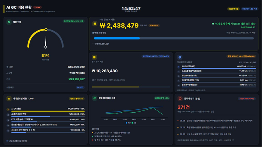
Task: Click the yellow '77%' badge in TOP 5 card
Action: pos(77,98)
